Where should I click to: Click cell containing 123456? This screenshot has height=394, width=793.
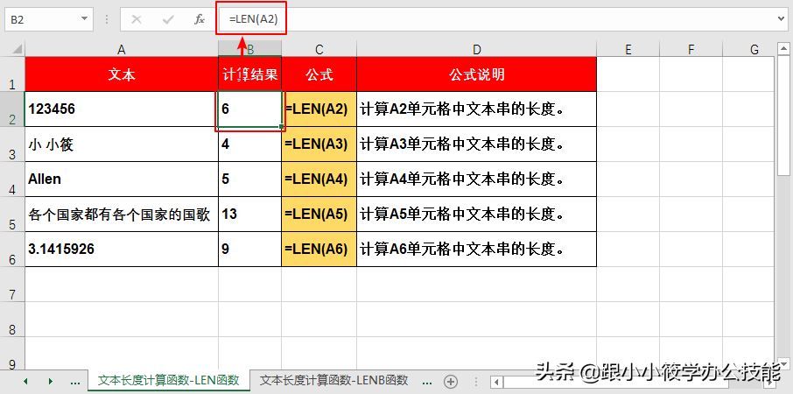[x=122, y=109]
